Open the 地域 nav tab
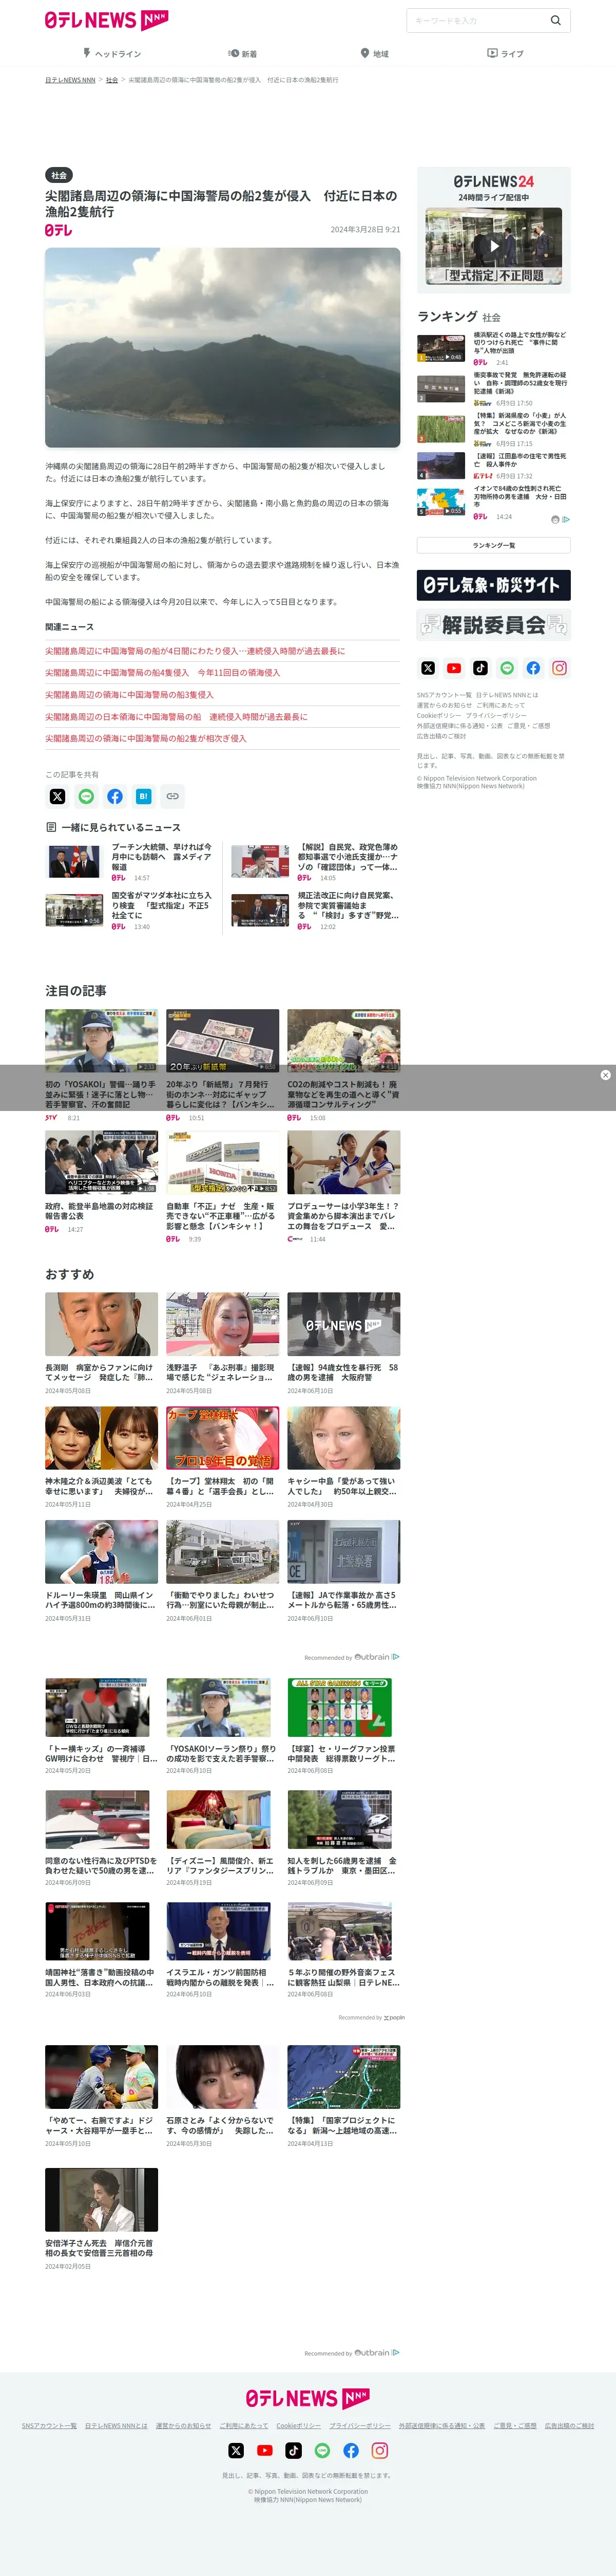616x2576 pixels. click(x=374, y=53)
